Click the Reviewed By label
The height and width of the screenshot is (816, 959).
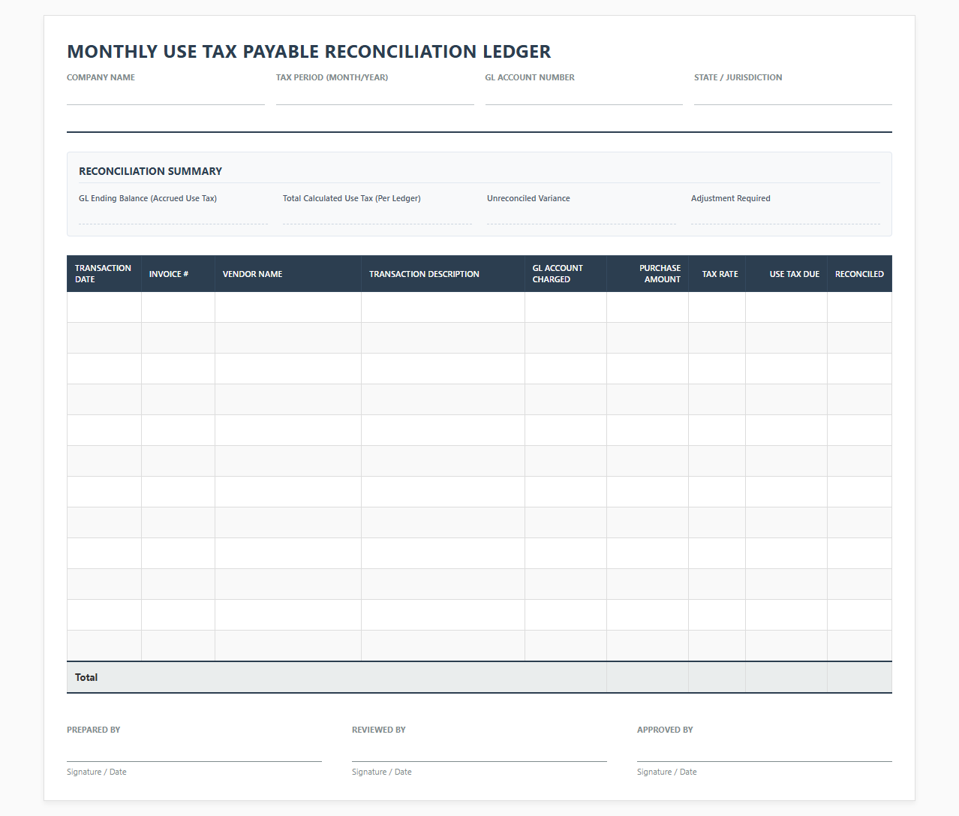click(379, 730)
